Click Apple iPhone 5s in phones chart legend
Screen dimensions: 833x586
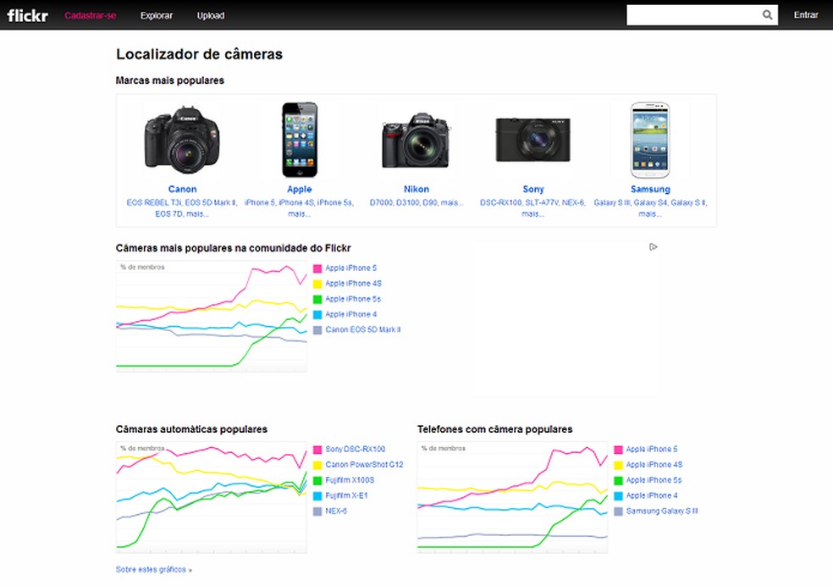click(x=654, y=480)
